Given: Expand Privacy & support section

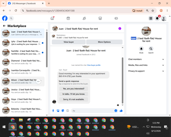Looking at the screenshot, I should pos(146,71).
